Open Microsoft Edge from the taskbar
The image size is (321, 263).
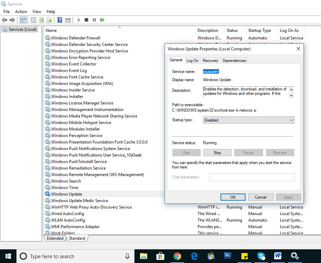pos(194,256)
